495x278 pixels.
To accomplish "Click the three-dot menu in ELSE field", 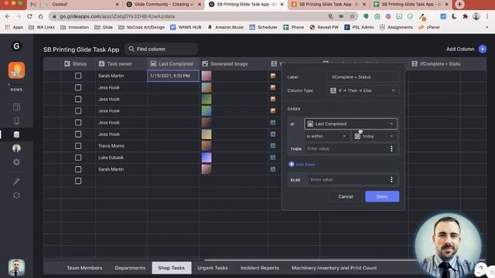I will (391, 180).
